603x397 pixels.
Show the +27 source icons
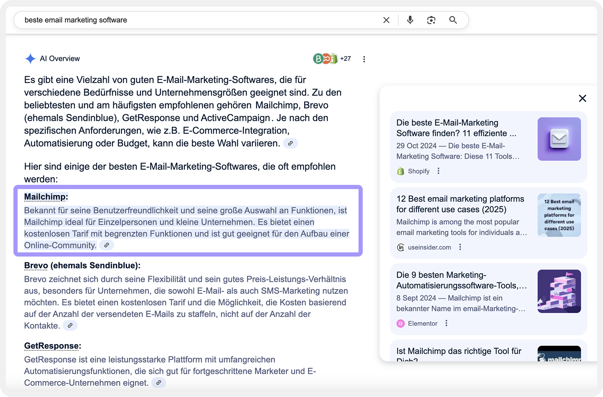[332, 59]
